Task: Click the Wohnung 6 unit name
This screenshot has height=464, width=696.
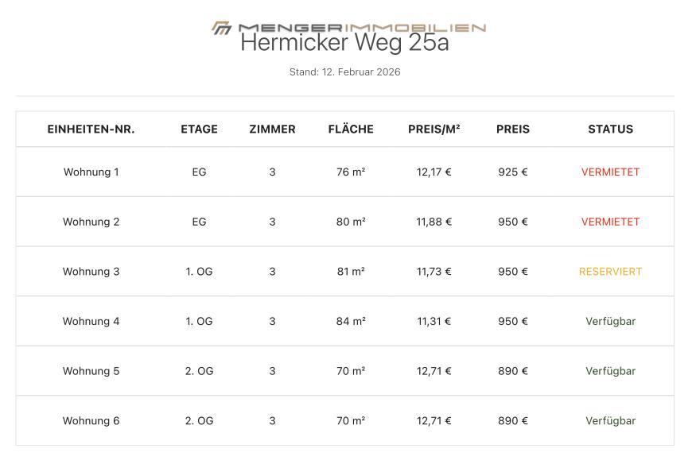Action: coord(91,421)
